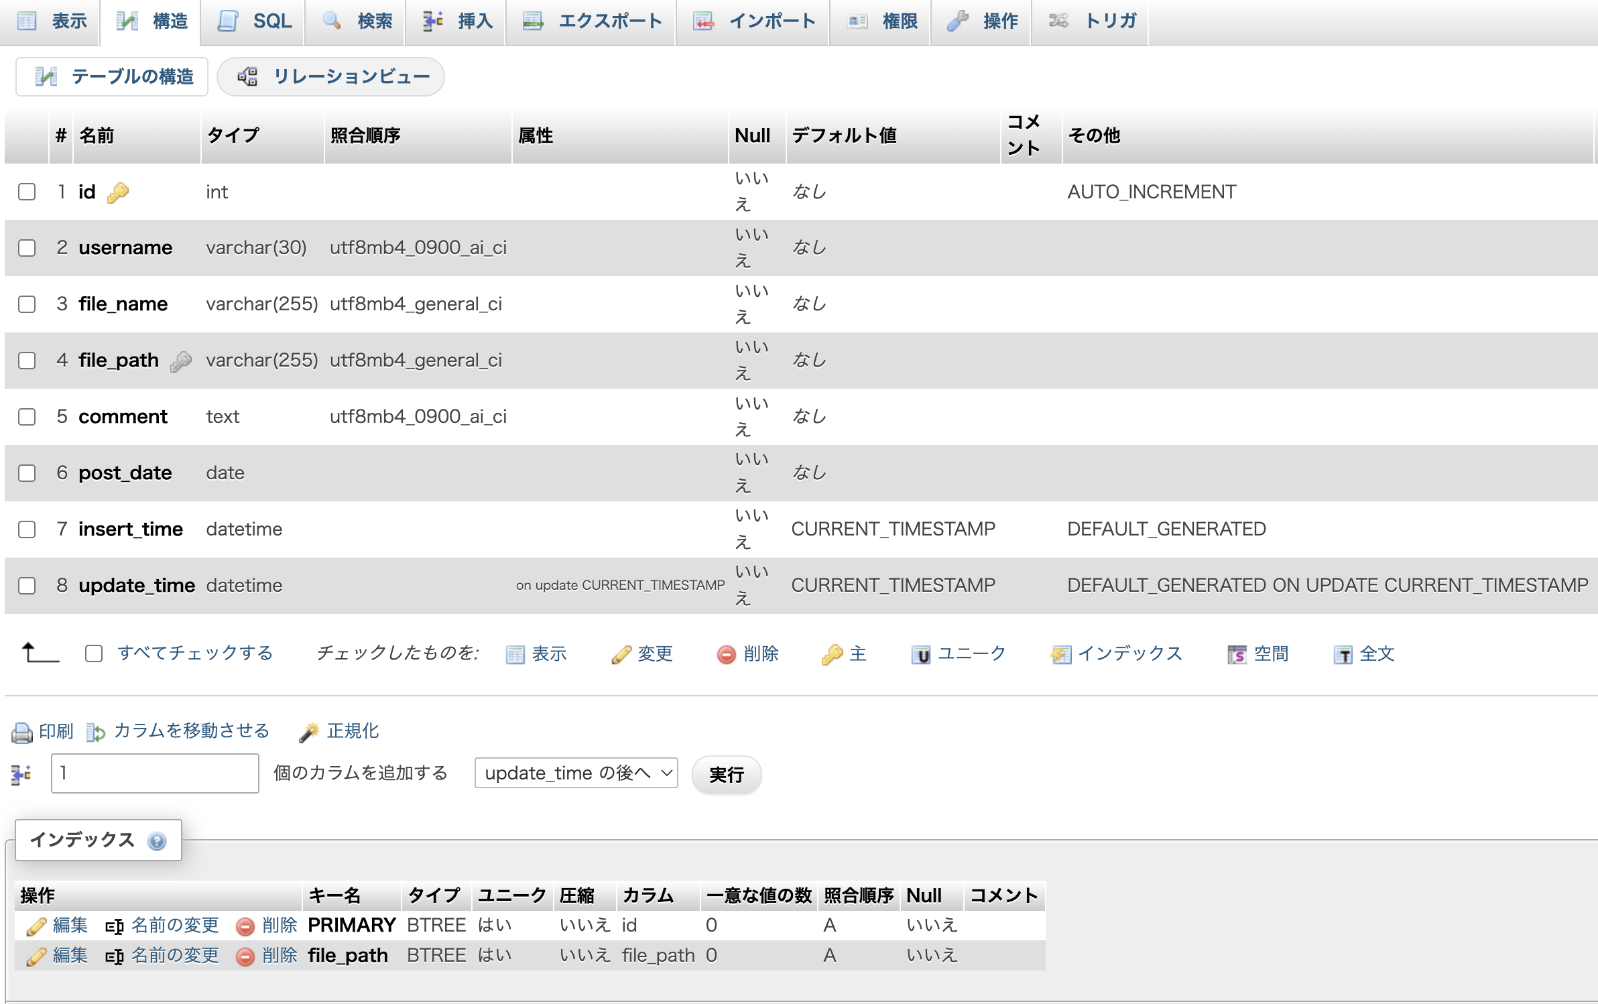1598x1004 pixels.
Task: Open the column position dropdown showing update_time の後へ
Action: point(575,773)
